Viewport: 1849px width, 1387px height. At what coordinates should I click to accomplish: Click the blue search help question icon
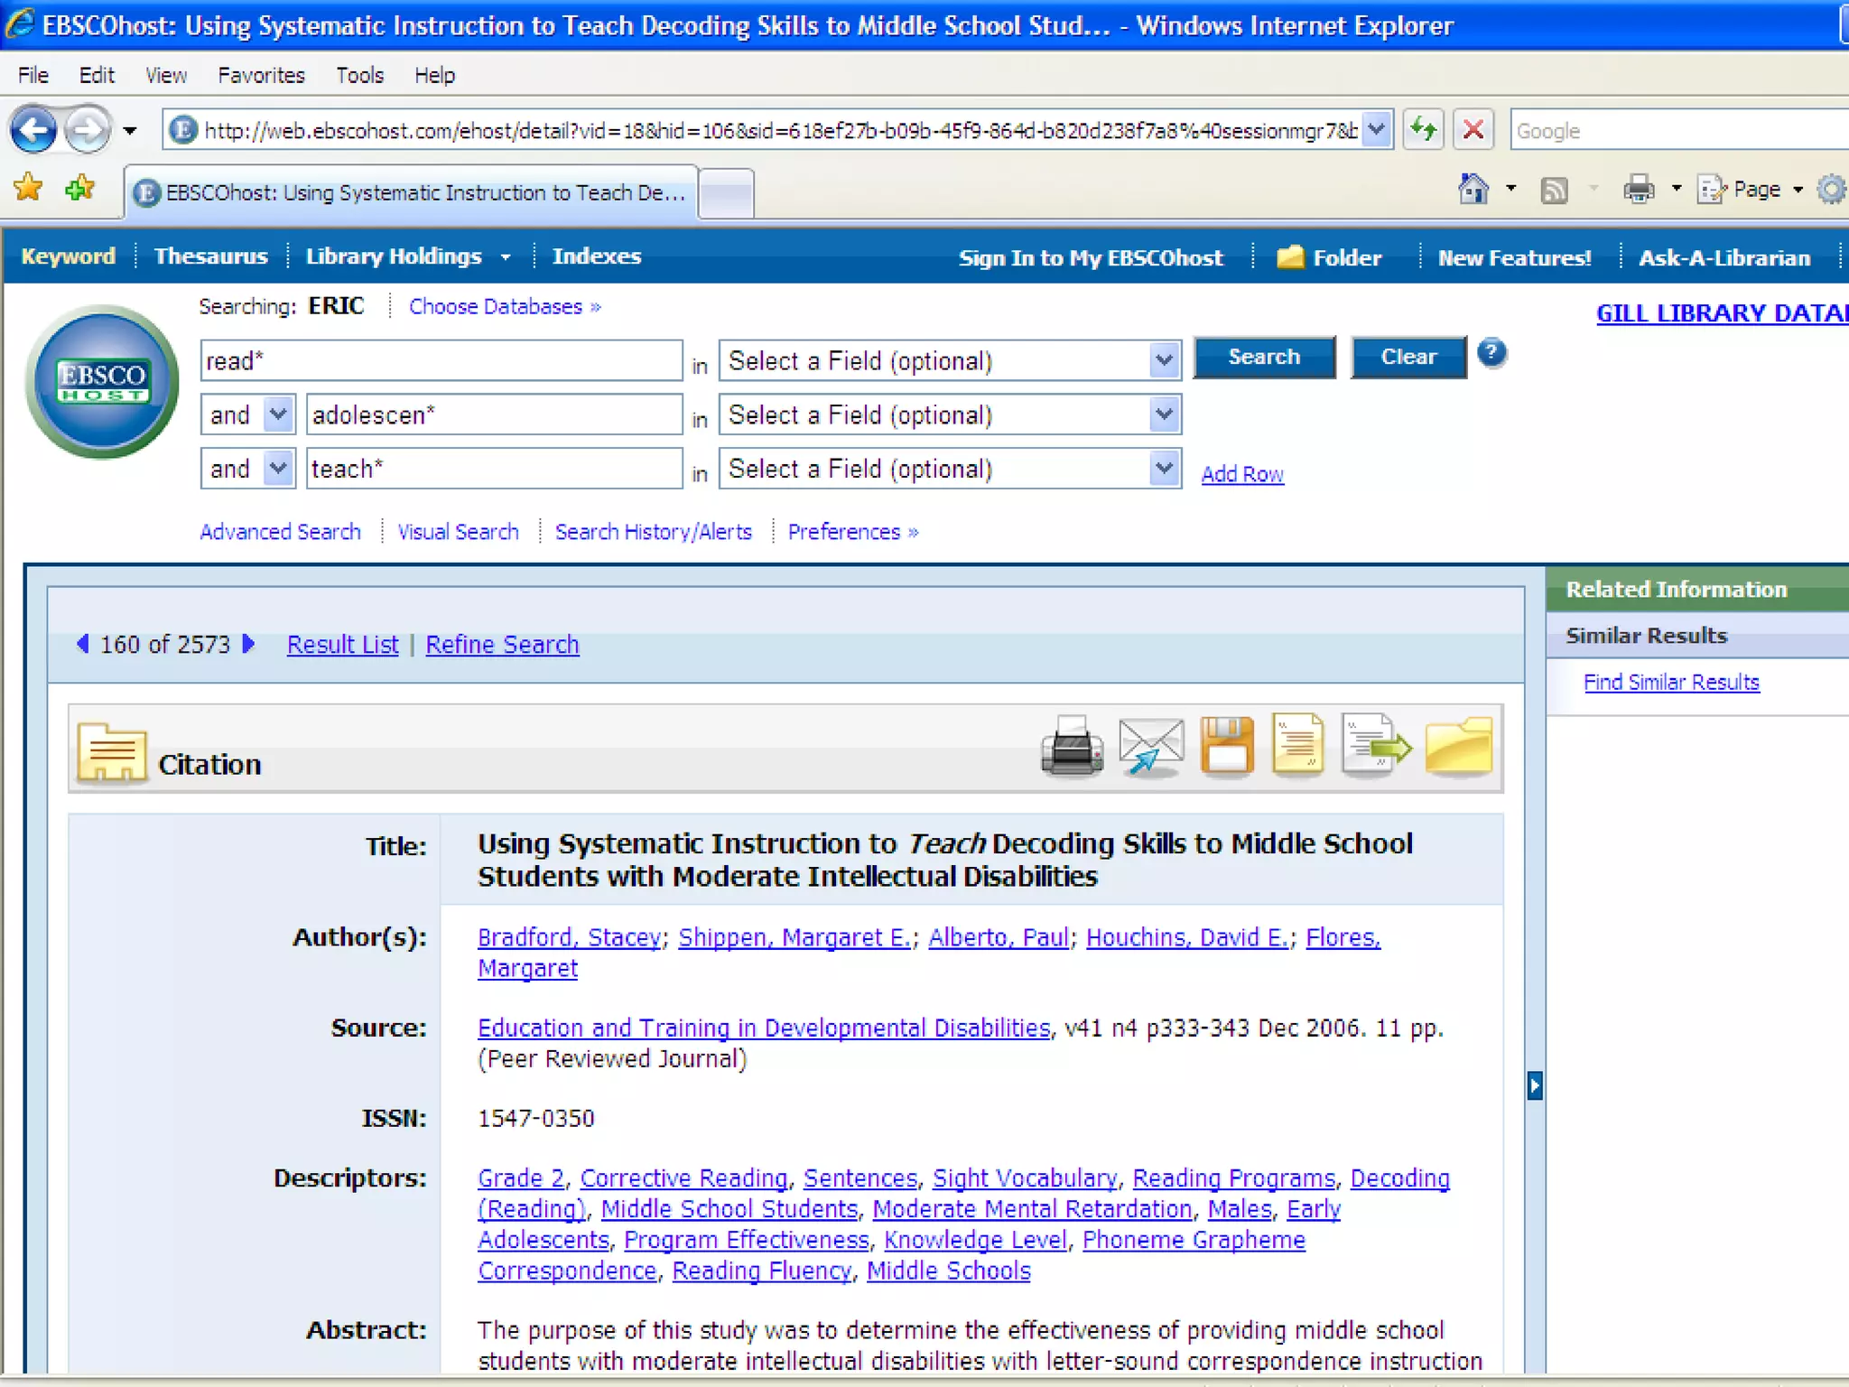(1491, 352)
